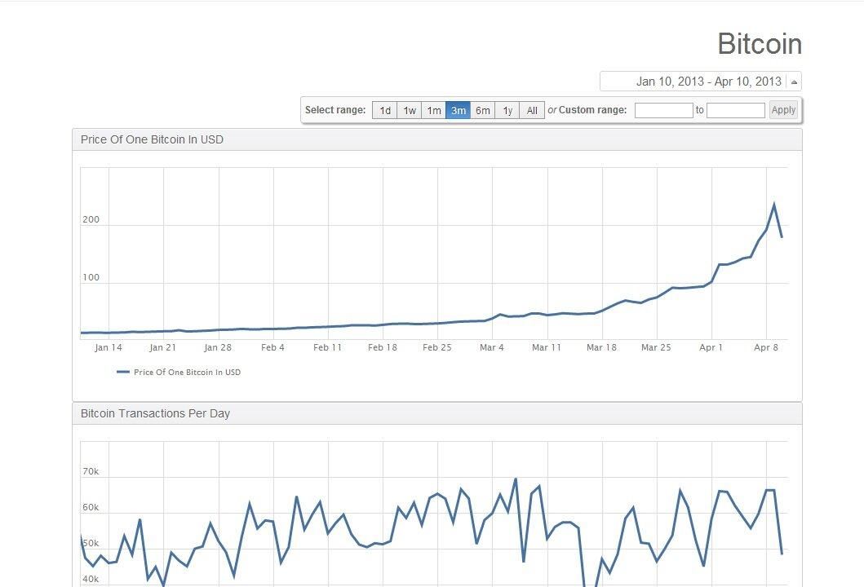Screen dimensions: 864x587
Task: Click the custom range start date input
Action: click(x=663, y=109)
